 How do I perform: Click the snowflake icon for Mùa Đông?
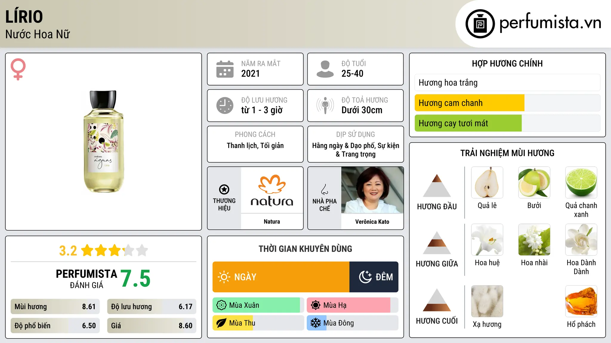click(316, 323)
